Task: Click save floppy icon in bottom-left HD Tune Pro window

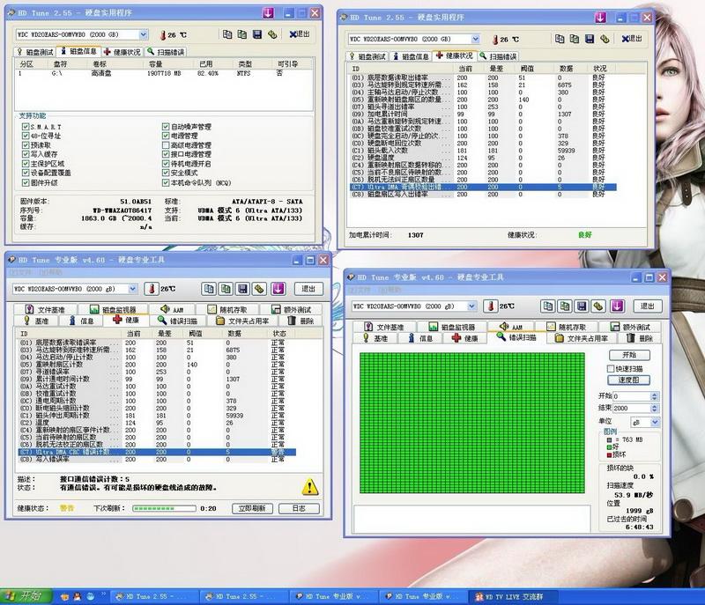Action: pyautogui.click(x=243, y=288)
